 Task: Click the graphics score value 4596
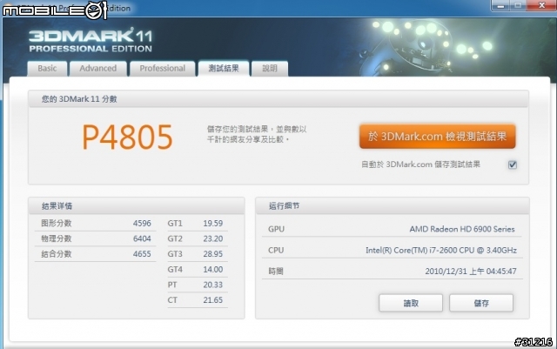point(142,223)
